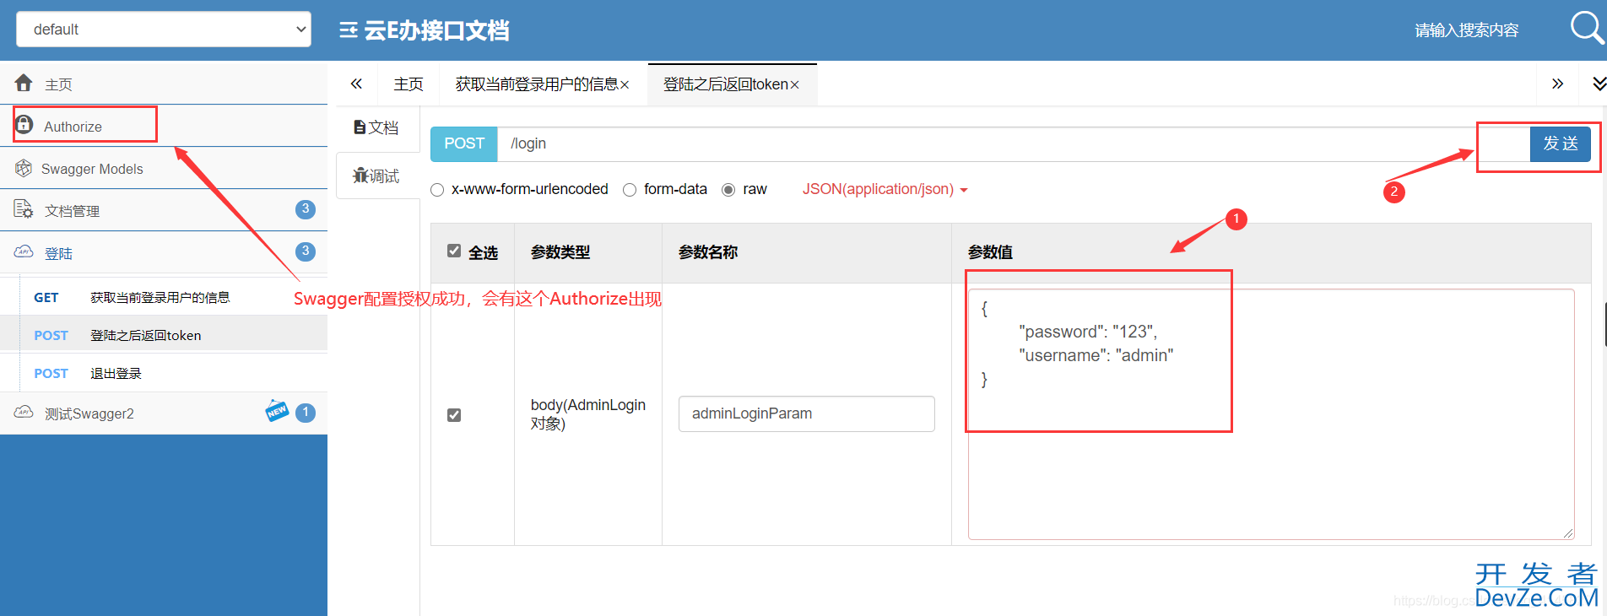
Task: Open the default group dropdown
Action: [164, 30]
